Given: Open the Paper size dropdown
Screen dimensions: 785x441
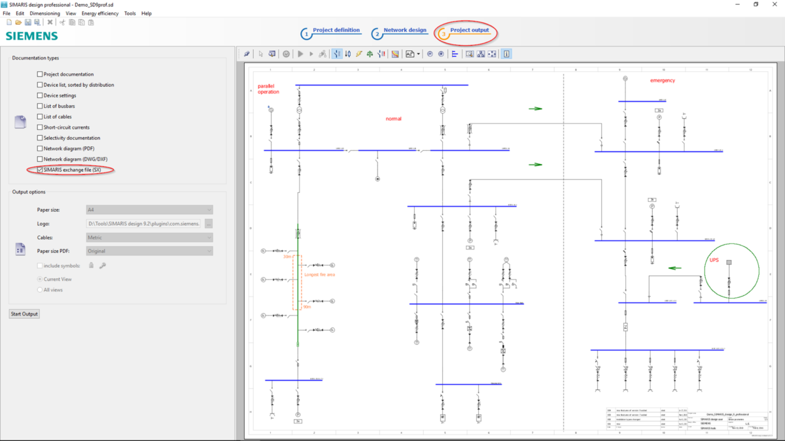Looking at the screenshot, I should (149, 210).
